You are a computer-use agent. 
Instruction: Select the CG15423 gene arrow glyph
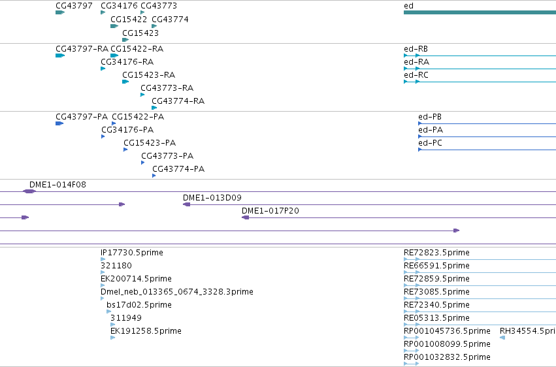coord(125,40)
